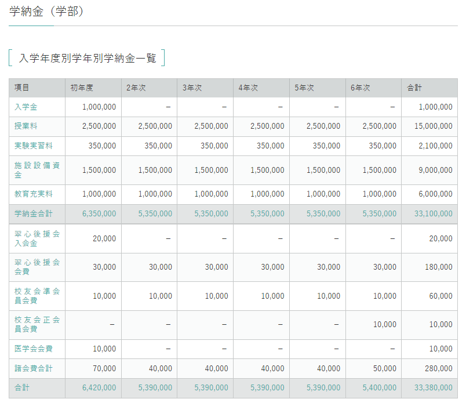
Task: Click the 3年次 column header
Action: pyautogui.click(x=192, y=88)
